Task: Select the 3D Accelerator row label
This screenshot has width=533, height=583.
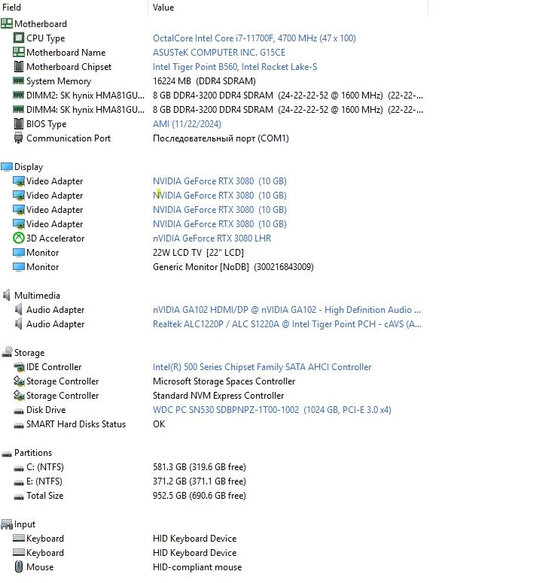Action: pyautogui.click(x=55, y=238)
